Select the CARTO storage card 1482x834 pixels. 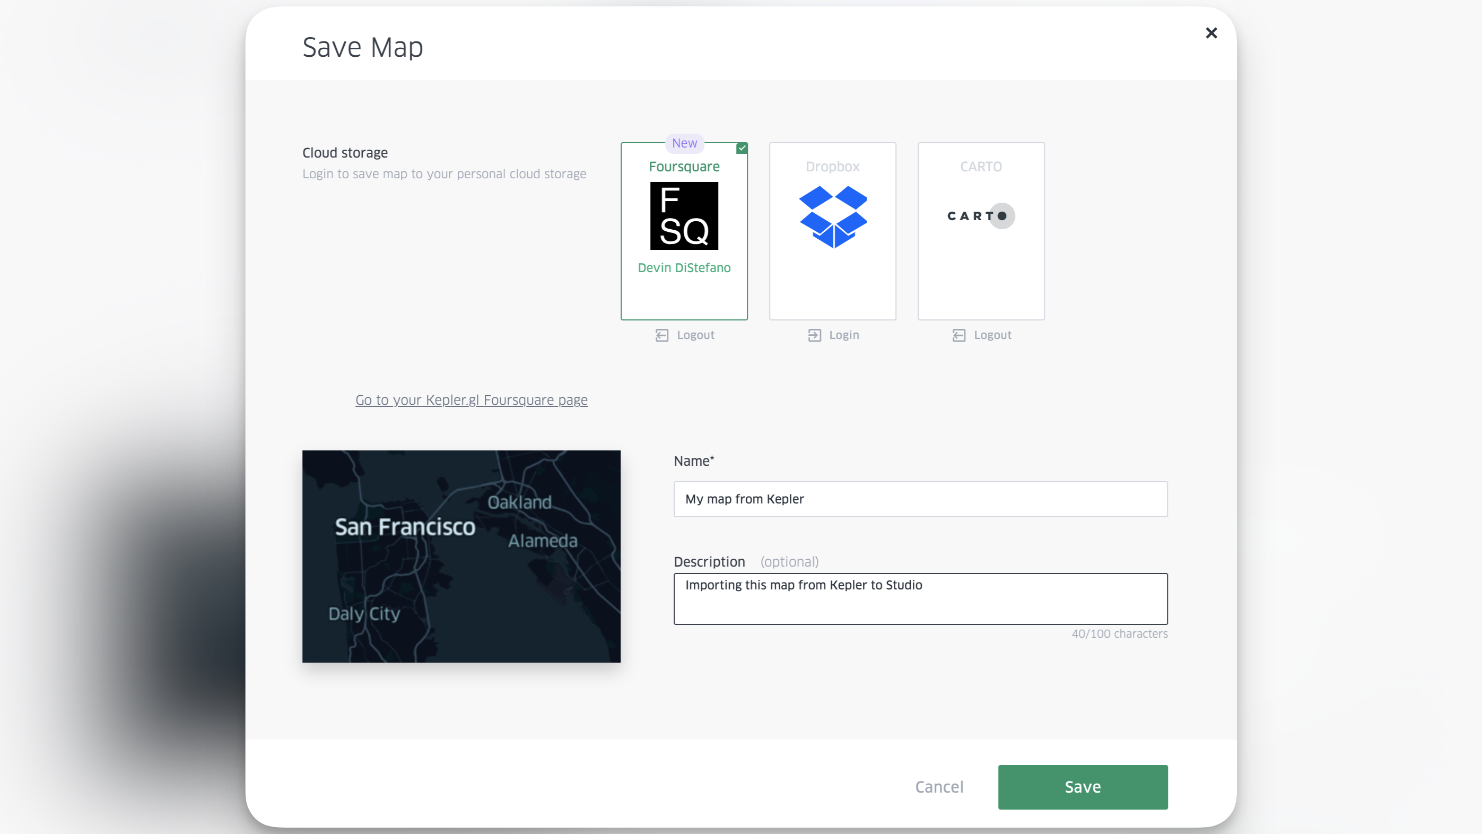click(x=981, y=231)
